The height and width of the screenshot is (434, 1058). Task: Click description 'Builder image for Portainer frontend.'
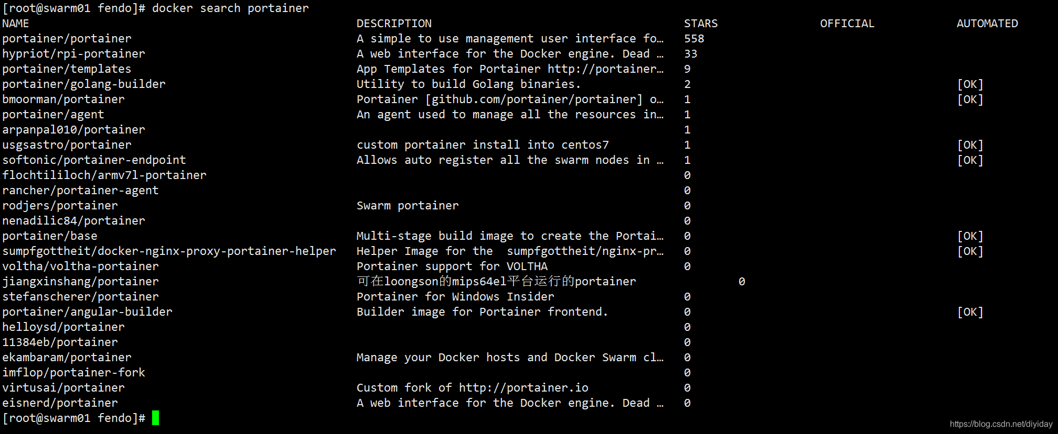(x=483, y=312)
